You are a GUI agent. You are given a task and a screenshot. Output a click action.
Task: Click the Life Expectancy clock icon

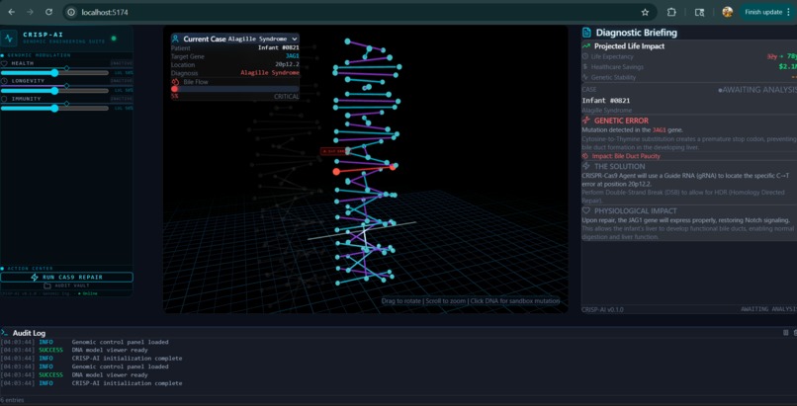point(585,57)
